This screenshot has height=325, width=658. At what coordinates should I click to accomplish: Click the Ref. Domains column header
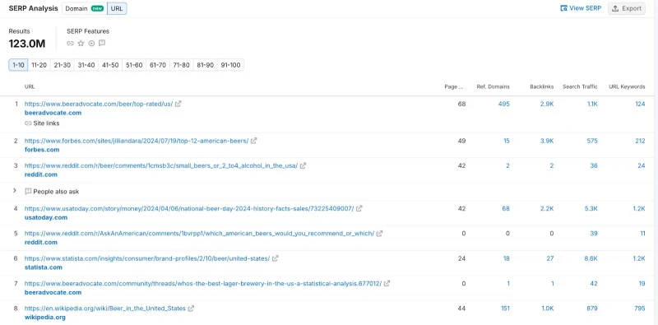[x=493, y=87]
